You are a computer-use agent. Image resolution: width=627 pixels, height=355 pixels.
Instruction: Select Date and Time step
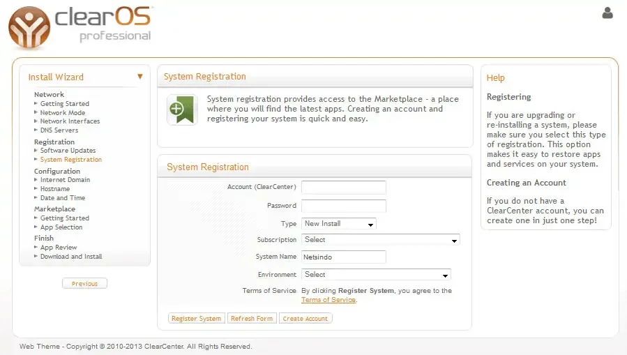click(x=63, y=198)
